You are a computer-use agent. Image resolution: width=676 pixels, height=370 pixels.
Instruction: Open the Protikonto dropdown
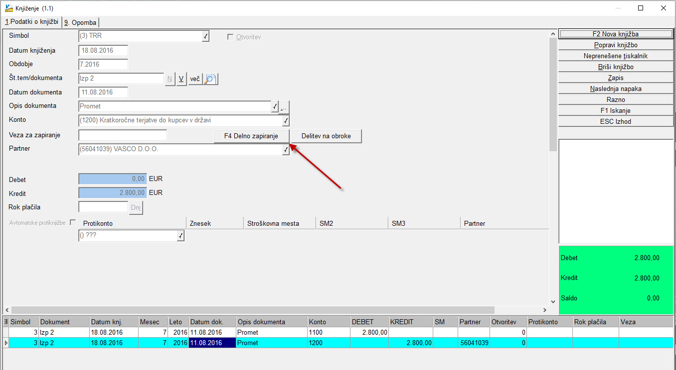click(x=180, y=236)
